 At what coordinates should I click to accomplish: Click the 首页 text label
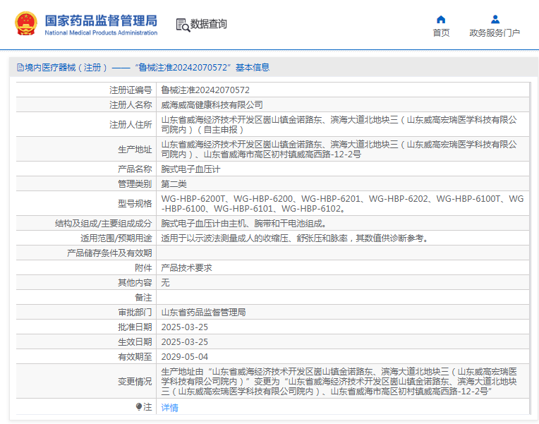click(x=441, y=32)
